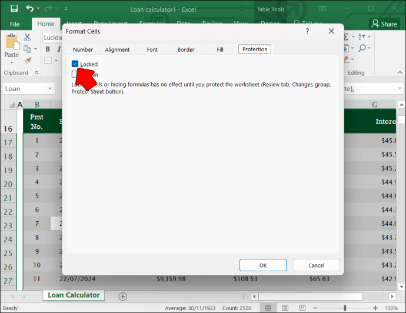Click the previous sheet navigation arrow
Image resolution: width=406 pixels, height=313 pixels.
click(13, 296)
